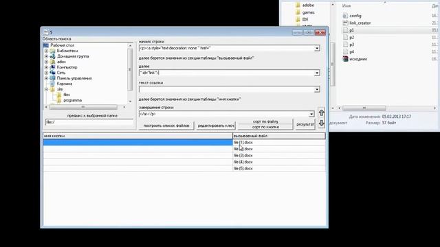Collapse the site folder tree node
The width and height of the screenshot is (440, 247).
pos(46,89)
